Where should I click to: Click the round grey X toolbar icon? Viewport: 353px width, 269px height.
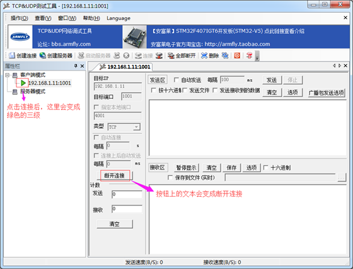[x=126, y=55]
